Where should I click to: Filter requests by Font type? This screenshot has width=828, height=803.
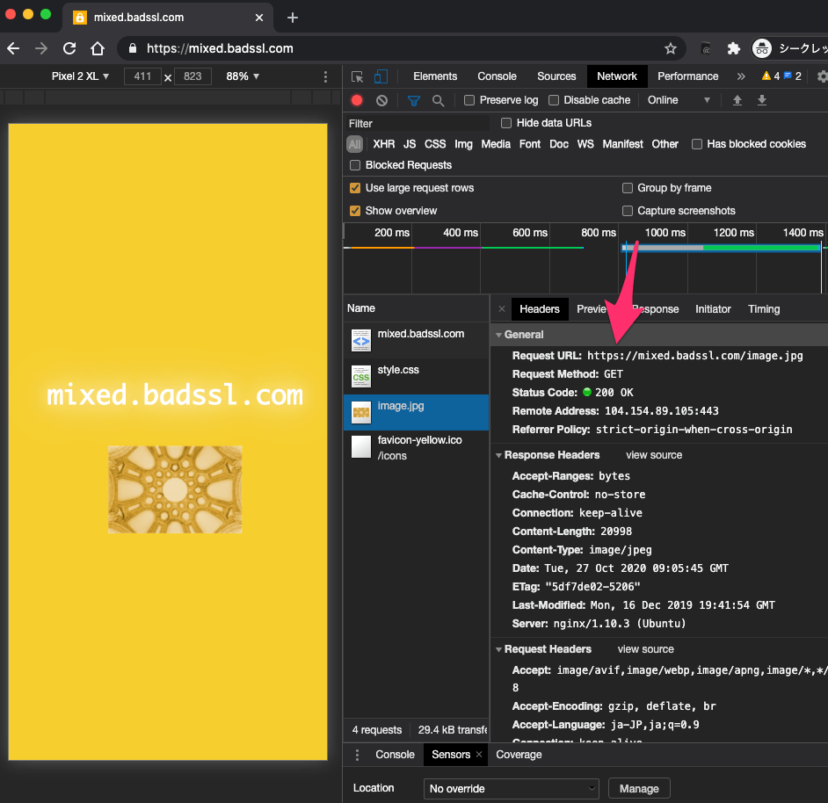point(530,144)
